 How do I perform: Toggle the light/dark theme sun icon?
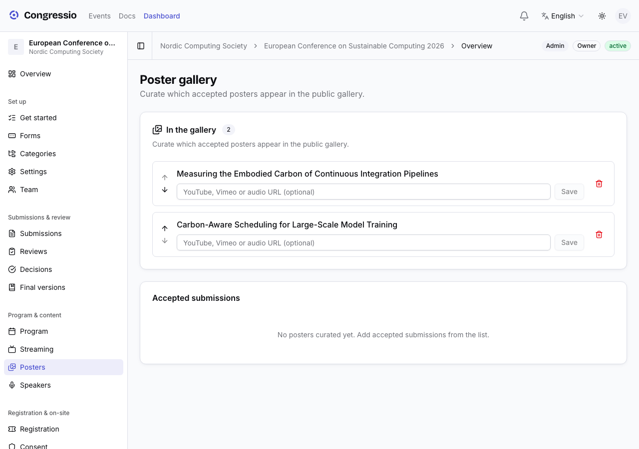(x=602, y=16)
